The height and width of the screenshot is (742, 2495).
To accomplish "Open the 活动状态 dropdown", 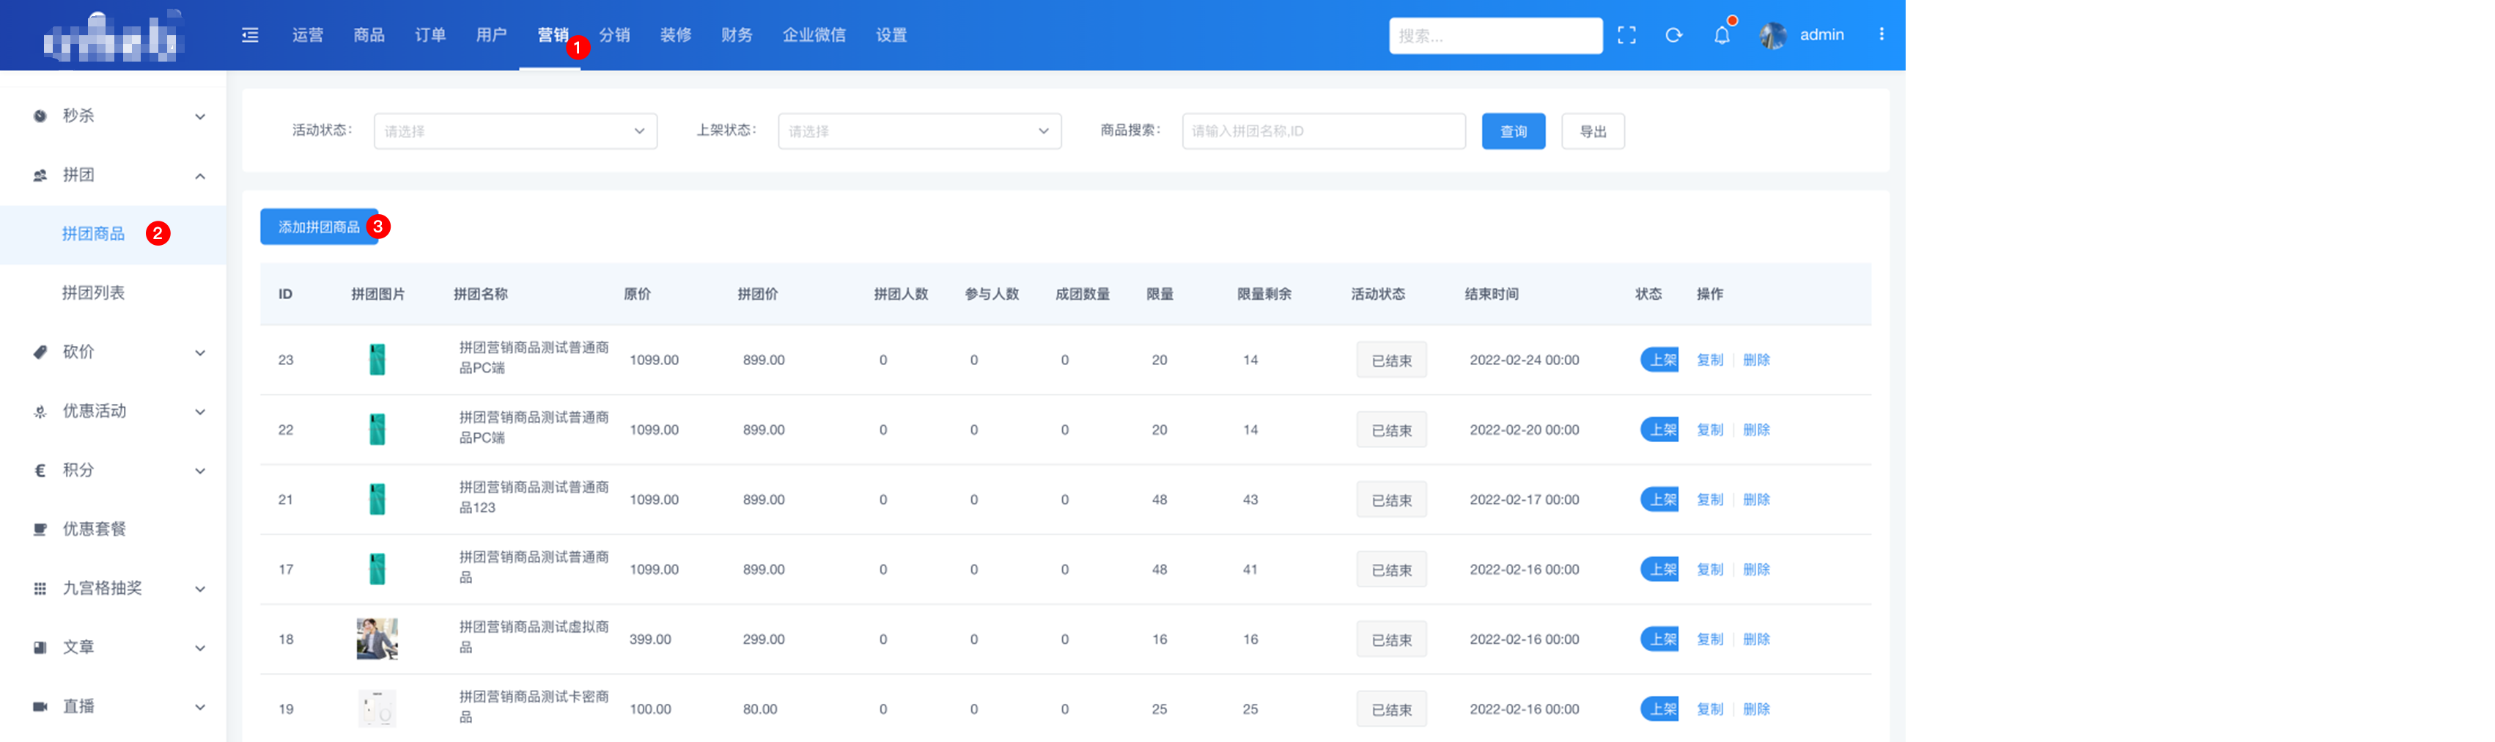I will (x=515, y=132).
